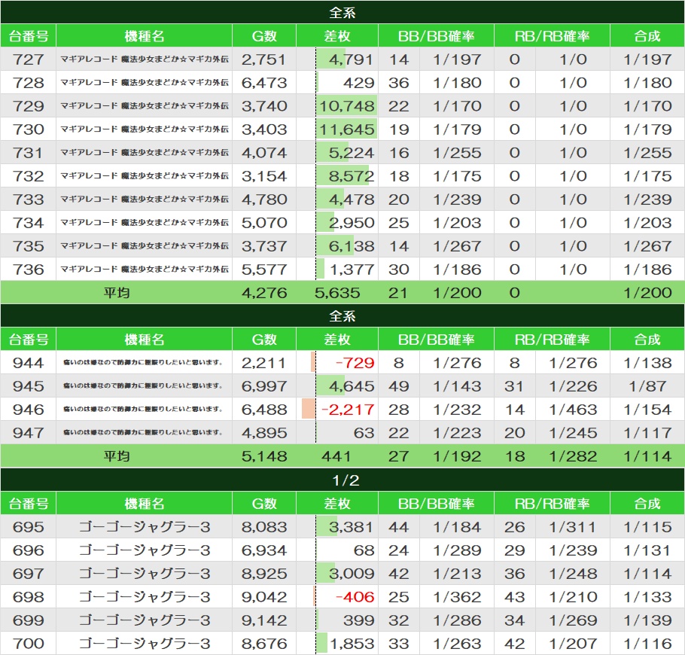Screen dimensions: 685x655
Task: Click the BB確率 value 1/362
Action: [457, 597]
